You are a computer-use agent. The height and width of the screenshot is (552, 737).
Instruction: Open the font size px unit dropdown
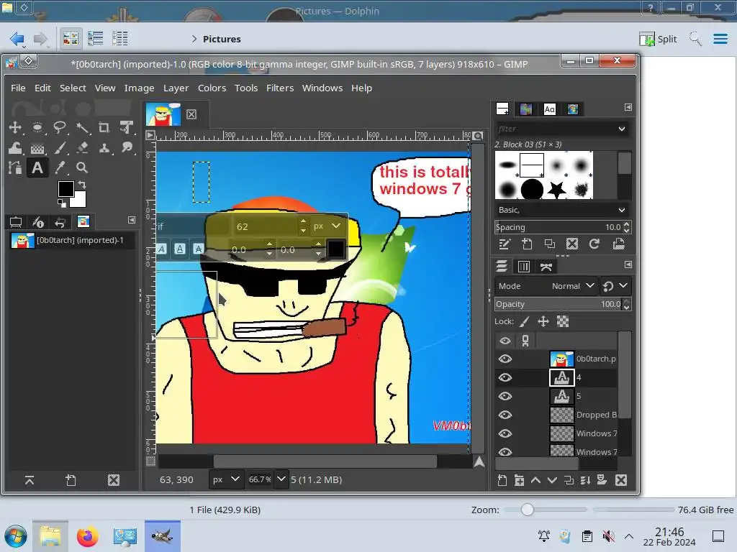[x=327, y=226]
